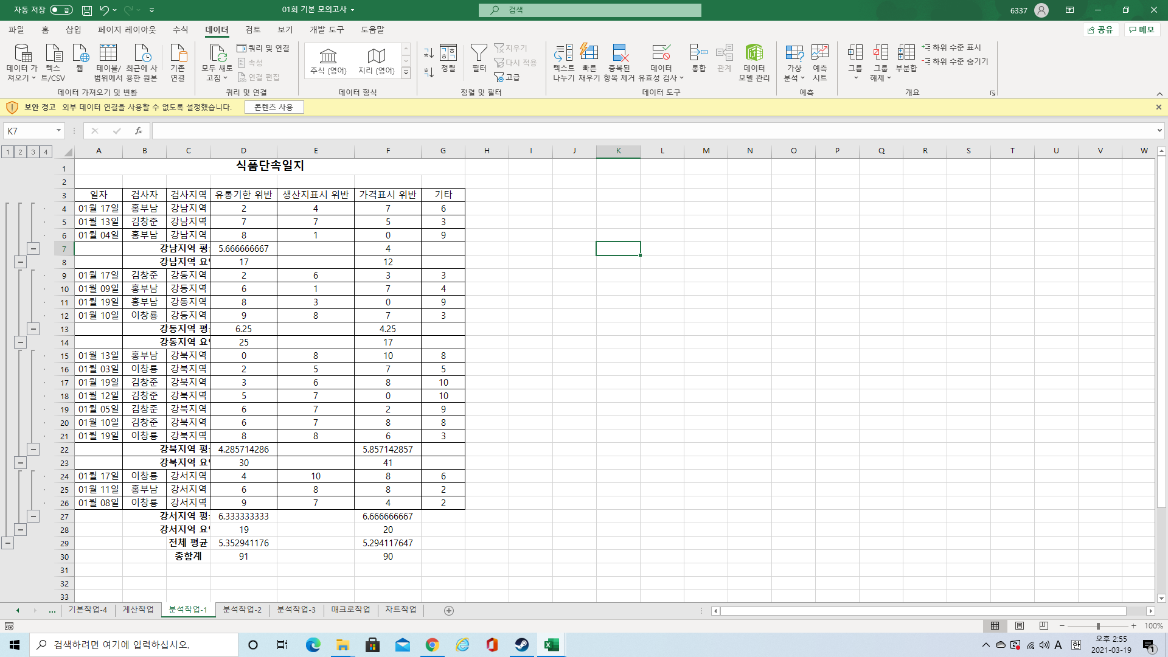Adjust the zoom slider in the status bar
The height and width of the screenshot is (657, 1168).
[x=1098, y=626]
